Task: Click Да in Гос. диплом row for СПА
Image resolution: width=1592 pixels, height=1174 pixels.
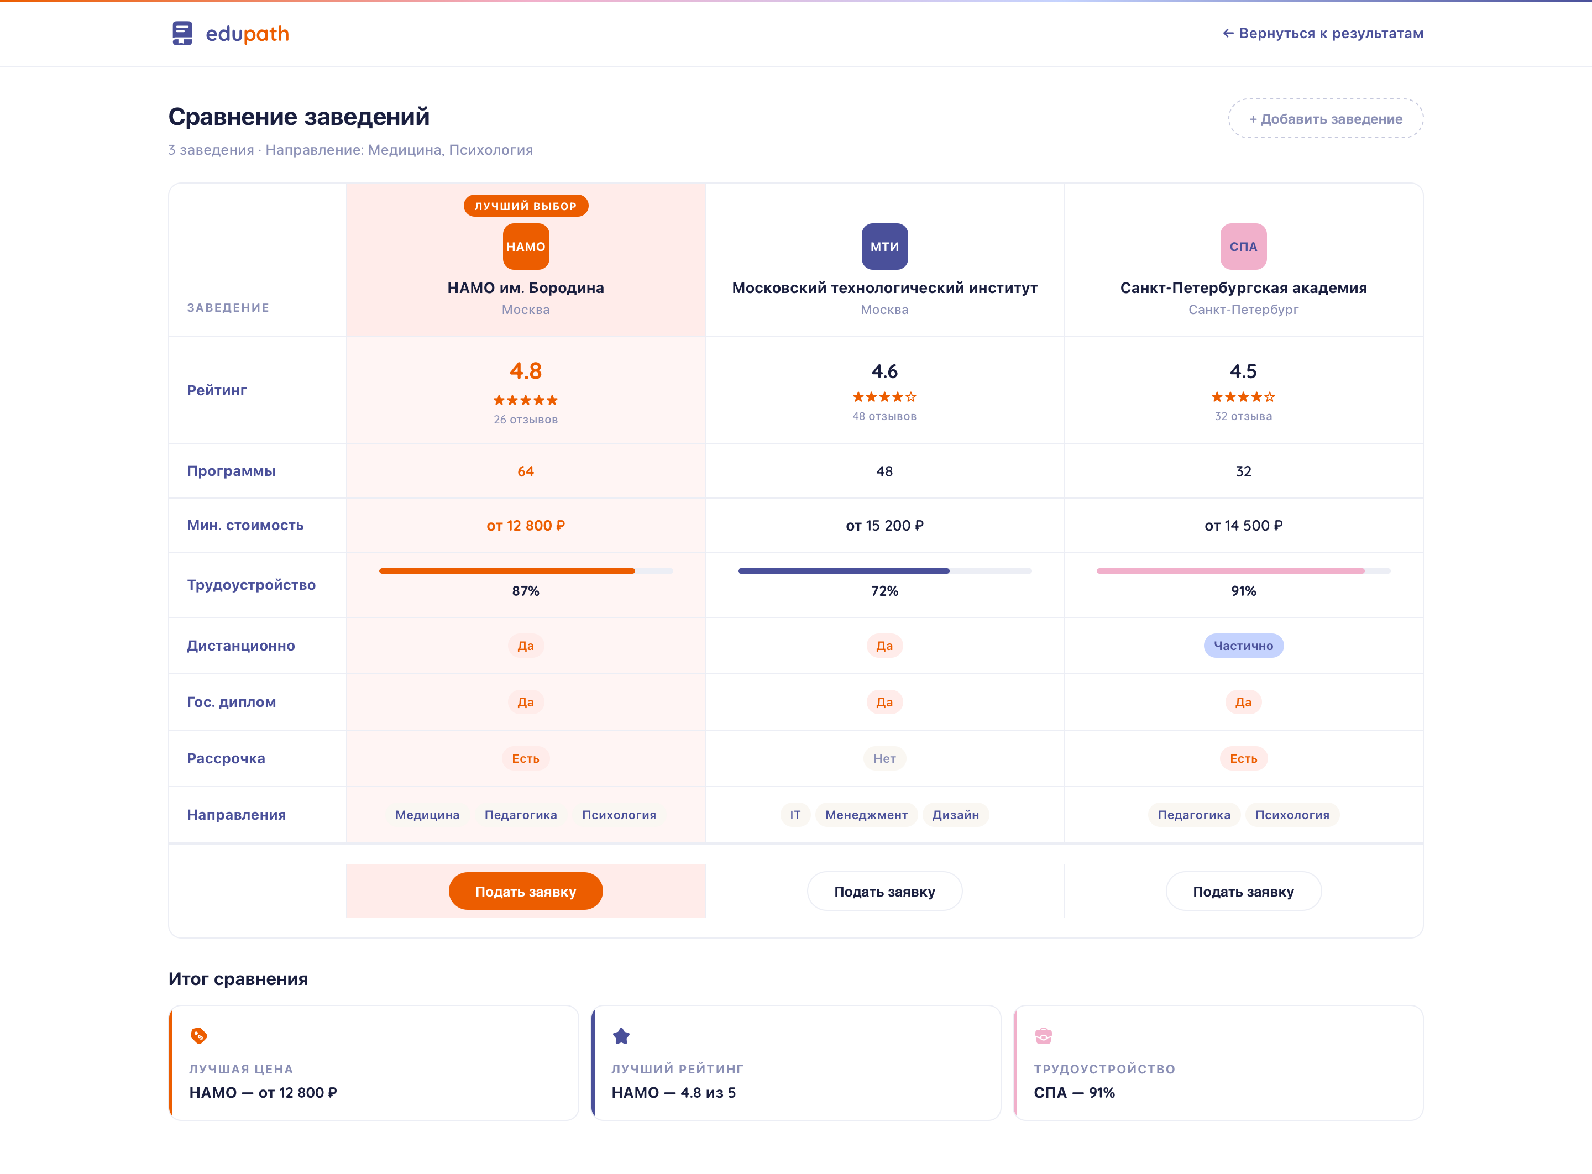Action: point(1244,702)
